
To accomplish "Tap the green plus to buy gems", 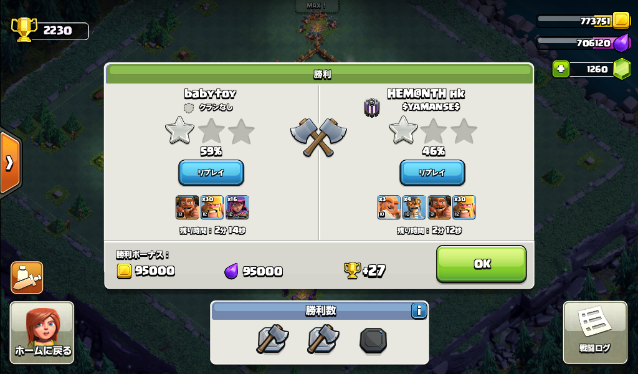I will (x=561, y=69).
